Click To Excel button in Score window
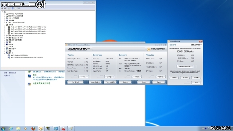The width and height of the screenshot is (233, 131). tap(185, 78)
